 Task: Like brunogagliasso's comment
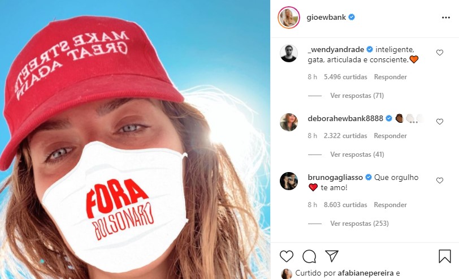pyautogui.click(x=439, y=181)
